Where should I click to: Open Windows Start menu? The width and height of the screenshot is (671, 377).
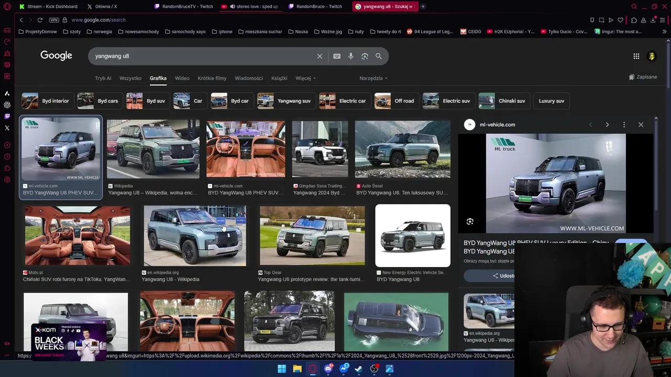tap(282, 369)
